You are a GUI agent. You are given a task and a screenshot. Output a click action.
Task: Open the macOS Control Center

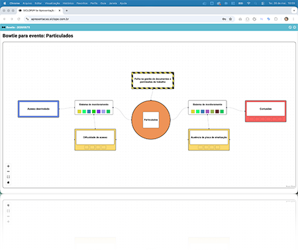click(263, 3)
